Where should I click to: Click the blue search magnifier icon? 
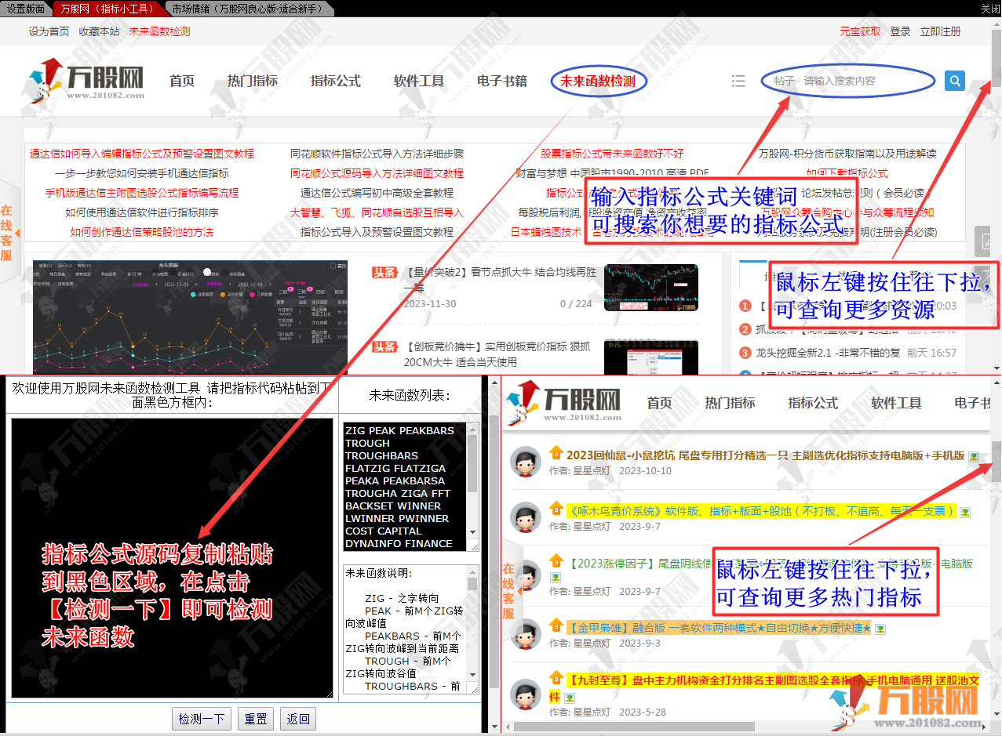954,81
